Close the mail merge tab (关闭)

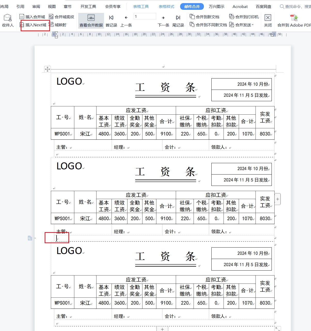tap(268, 21)
